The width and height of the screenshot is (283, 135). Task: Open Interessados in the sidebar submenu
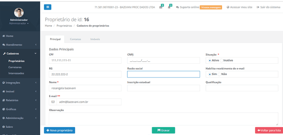click(x=16, y=74)
